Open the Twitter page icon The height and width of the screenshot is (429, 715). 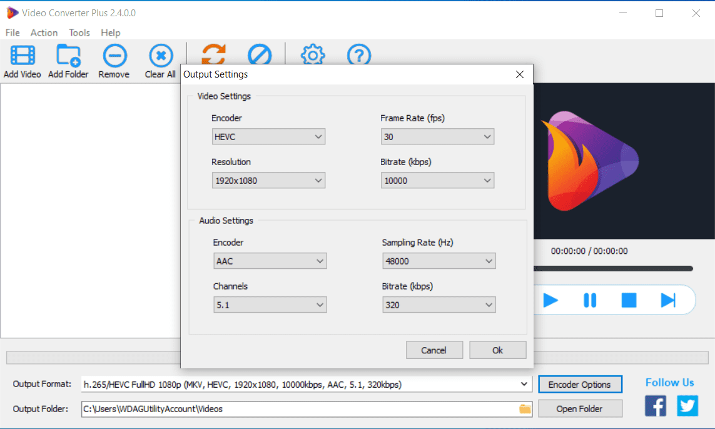click(x=687, y=406)
